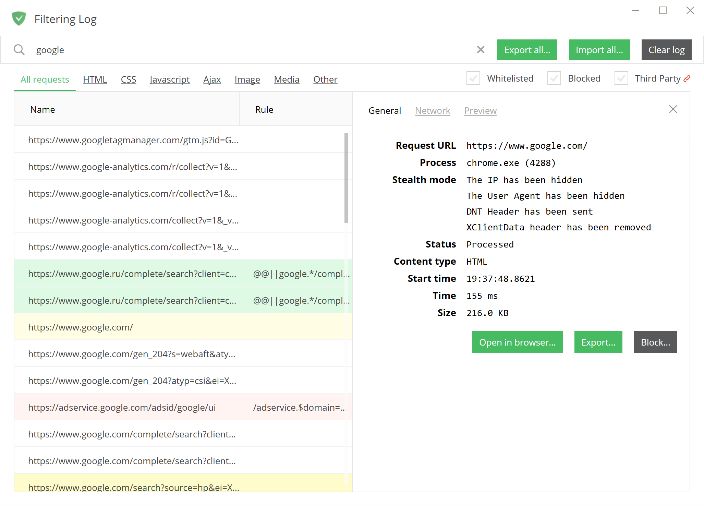Click the search field containing google
Image resolution: width=704 pixels, height=506 pixels.
coord(252,50)
